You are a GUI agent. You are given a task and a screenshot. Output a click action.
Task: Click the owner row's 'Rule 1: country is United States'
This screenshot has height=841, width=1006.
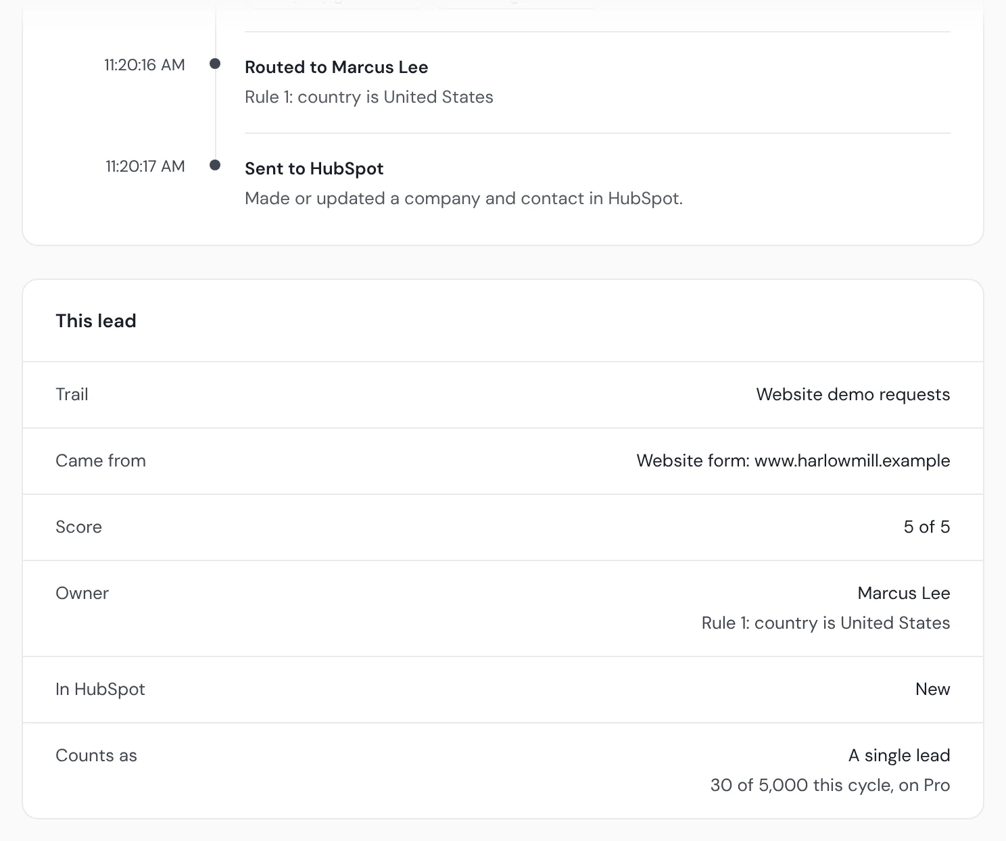(825, 623)
